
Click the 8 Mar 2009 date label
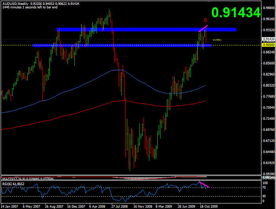click(164, 206)
